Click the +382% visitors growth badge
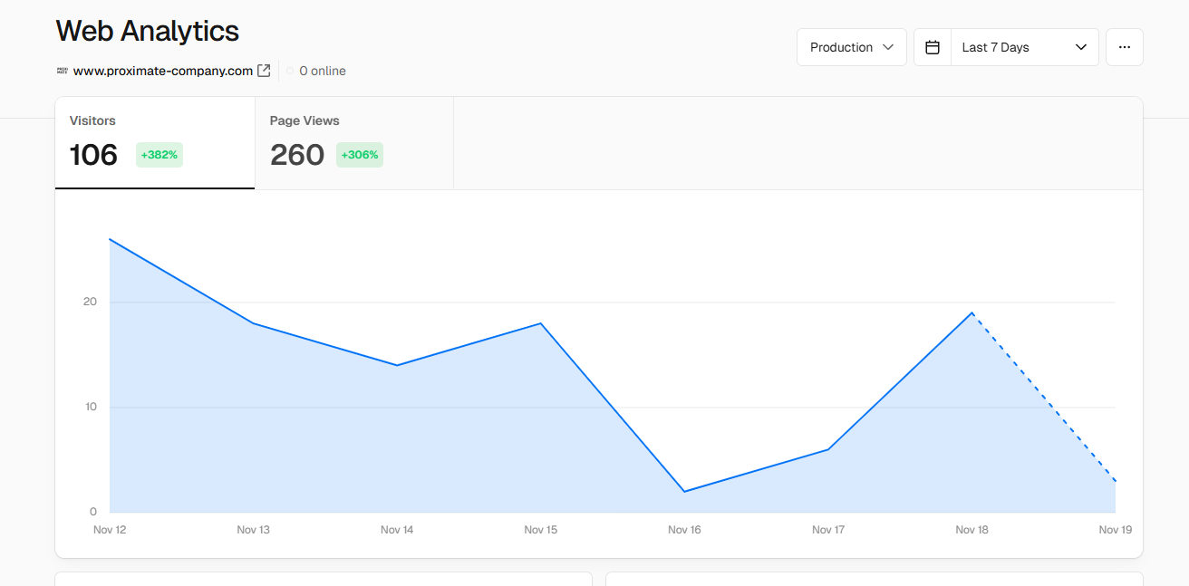The height and width of the screenshot is (586, 1189). [159, 155]
